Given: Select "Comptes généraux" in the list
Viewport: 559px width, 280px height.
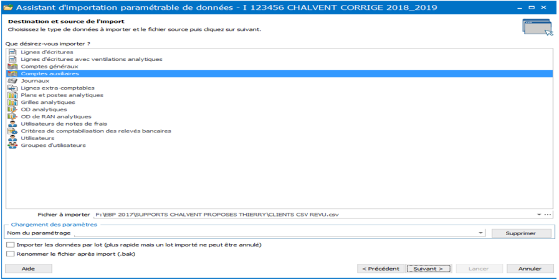Looking at the screenshot, I should point(50,67).
